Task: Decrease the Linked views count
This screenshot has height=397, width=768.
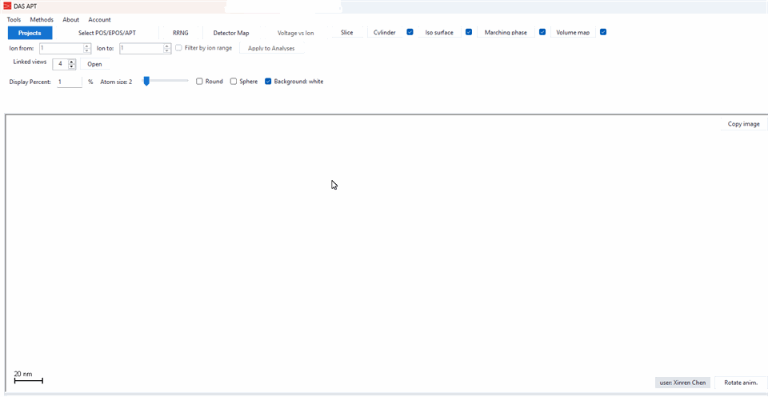Action: pos(71,66)
